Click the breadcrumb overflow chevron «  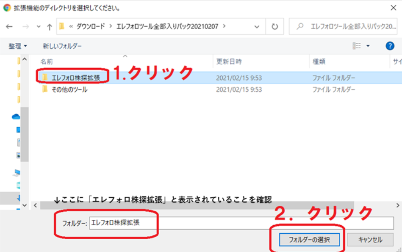pos(71,26)
